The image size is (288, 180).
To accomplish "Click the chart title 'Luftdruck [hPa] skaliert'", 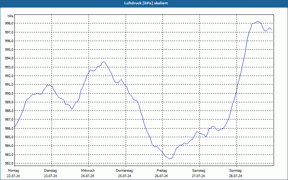I will click(x=146, y=3).
